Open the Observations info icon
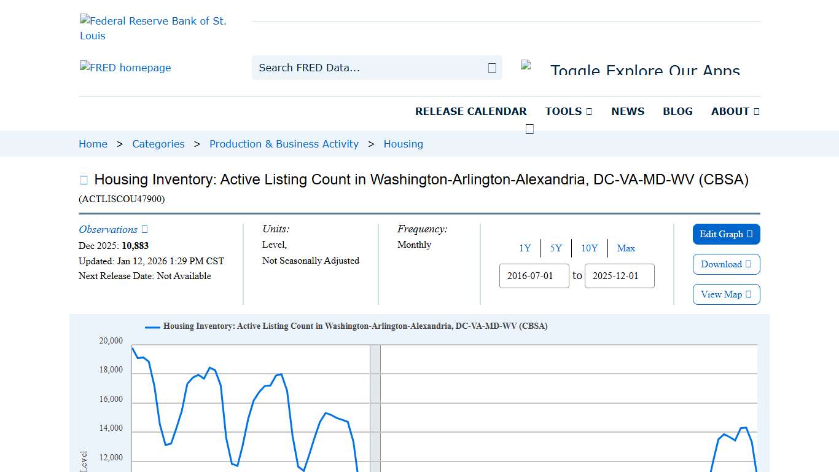Viewport: 839px width, 472px height. pyautogui.click(x=144, y=229)
